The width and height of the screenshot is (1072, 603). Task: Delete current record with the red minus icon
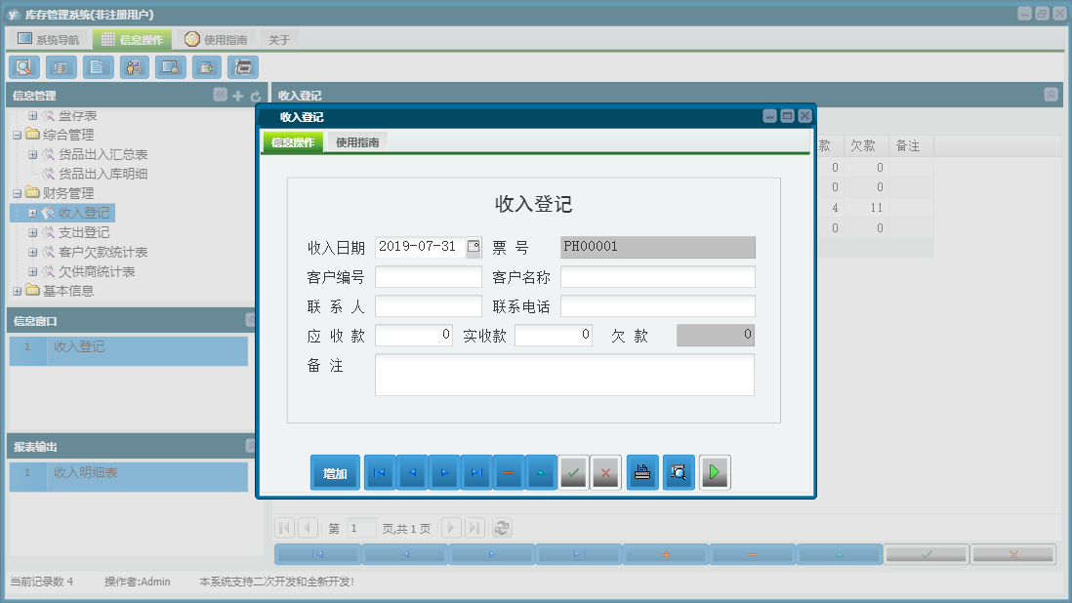509,472
